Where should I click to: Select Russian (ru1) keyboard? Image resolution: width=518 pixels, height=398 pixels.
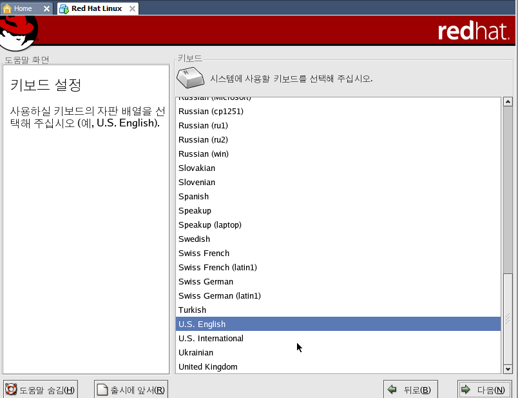pyautogui.click(x=338, y=125)
